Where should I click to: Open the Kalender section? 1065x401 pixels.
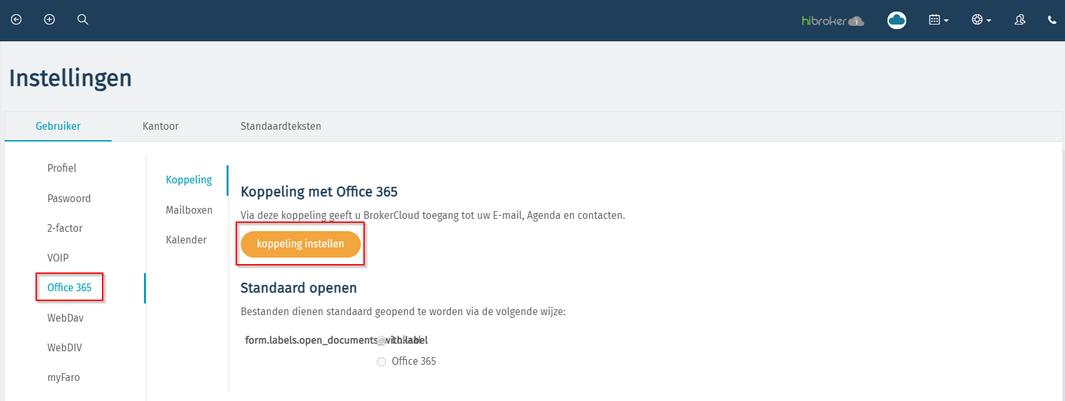186,240
